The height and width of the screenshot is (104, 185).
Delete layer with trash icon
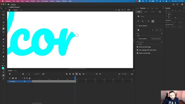coord(16,78)
